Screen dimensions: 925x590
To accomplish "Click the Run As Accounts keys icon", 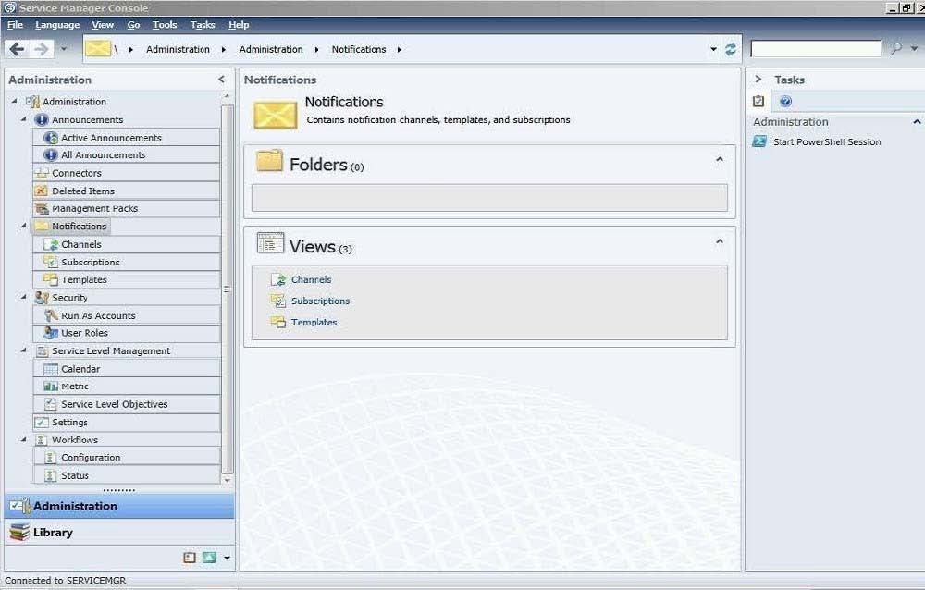I will (x=51, y=315).
